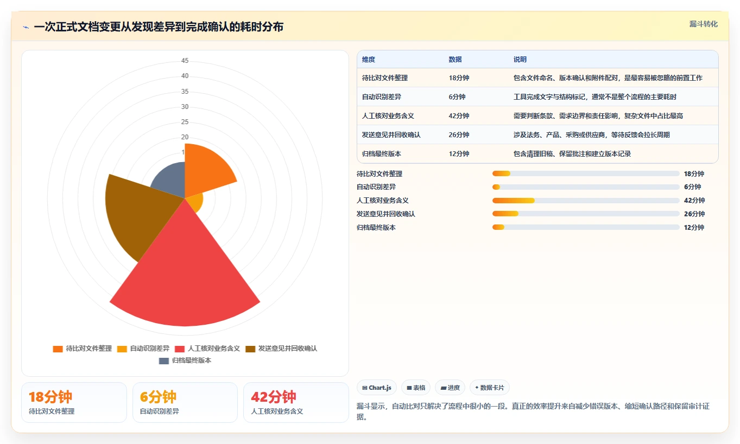740x444 pixels.
Task: Click the page title 一次正式文档变更…耗时分布
Action: tap(159, 27)
